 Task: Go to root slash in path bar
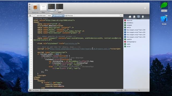tap(34, 16)
